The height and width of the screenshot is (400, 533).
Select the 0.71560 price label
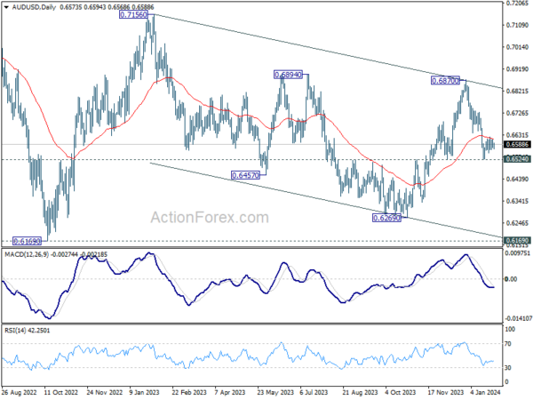tap(133, 14)
